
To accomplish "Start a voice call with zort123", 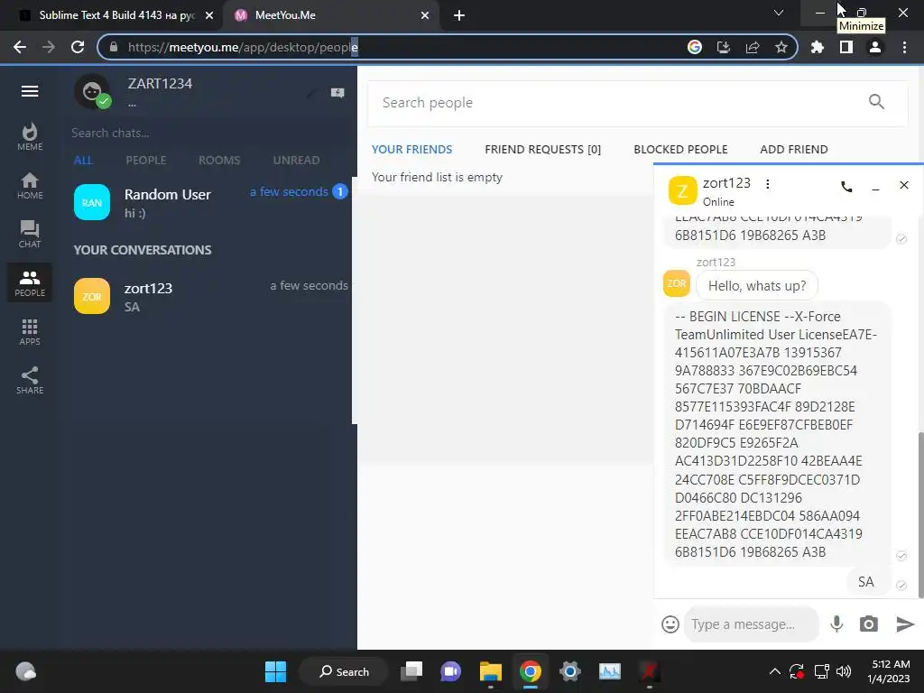I will pyautogui.click(x=846, y=187).
